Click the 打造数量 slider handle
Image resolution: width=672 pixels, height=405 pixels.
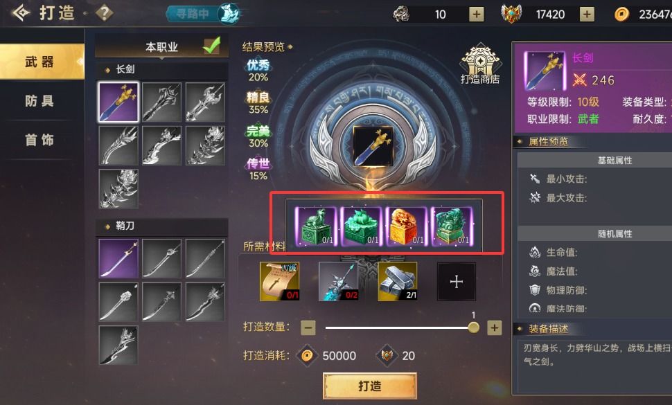point(473,327)
